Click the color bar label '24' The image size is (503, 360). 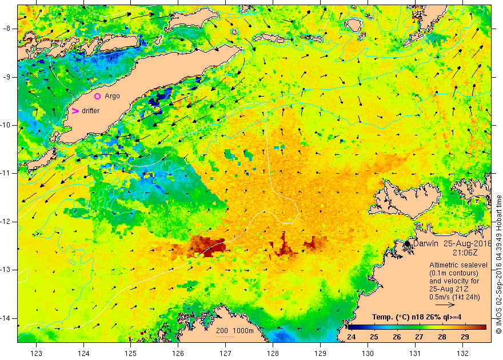(x=352, y=337)
